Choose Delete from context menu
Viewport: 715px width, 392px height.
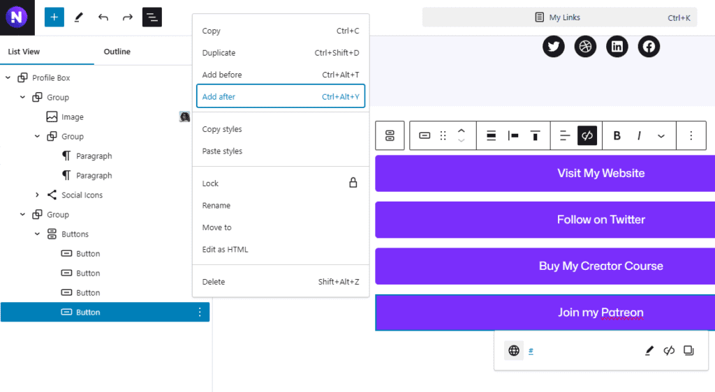[x=281, y=282]
